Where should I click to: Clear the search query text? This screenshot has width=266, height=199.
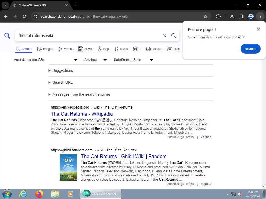point(165,36)
